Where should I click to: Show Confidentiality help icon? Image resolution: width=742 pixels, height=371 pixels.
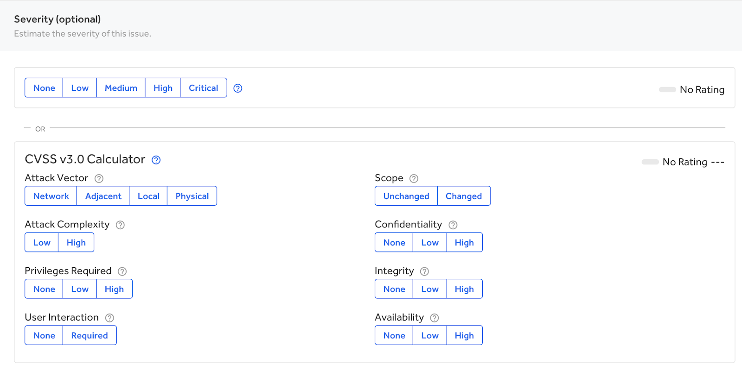(x=453, y=225)
